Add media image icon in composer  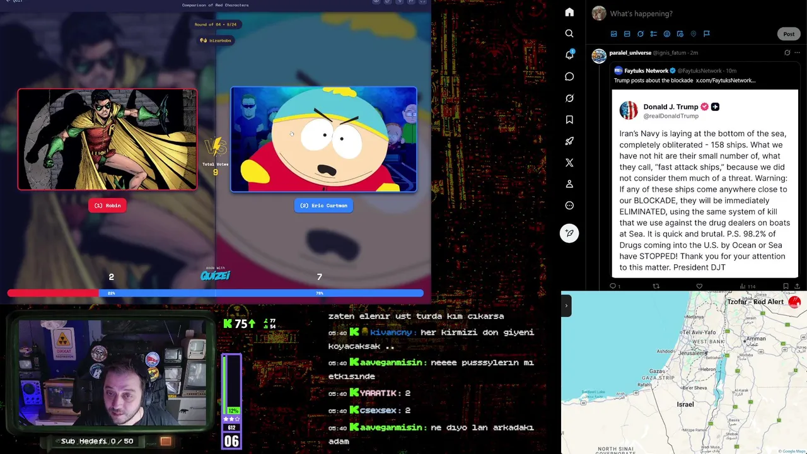613,33
